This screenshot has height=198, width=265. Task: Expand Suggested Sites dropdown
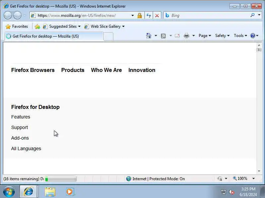(x=79, y=26)
